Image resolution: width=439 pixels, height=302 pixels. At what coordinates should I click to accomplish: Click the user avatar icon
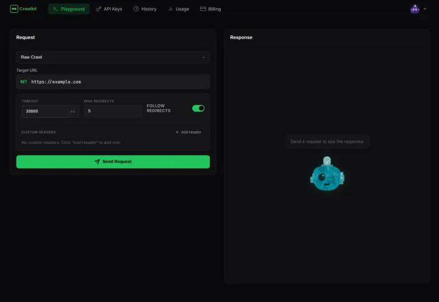tap(415, 9)
